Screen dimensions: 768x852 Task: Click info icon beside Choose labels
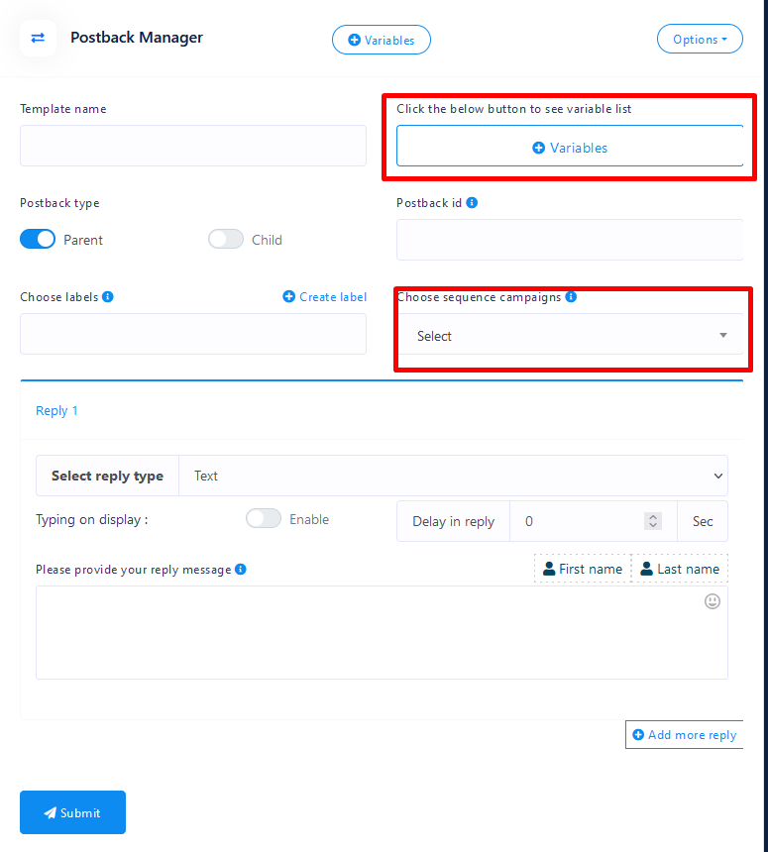[108, 297]
